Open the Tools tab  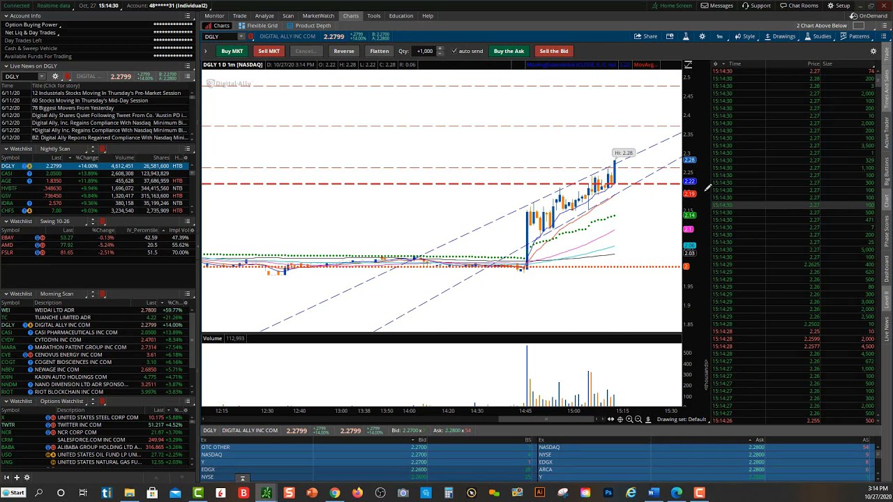click(x=374, y=15)
